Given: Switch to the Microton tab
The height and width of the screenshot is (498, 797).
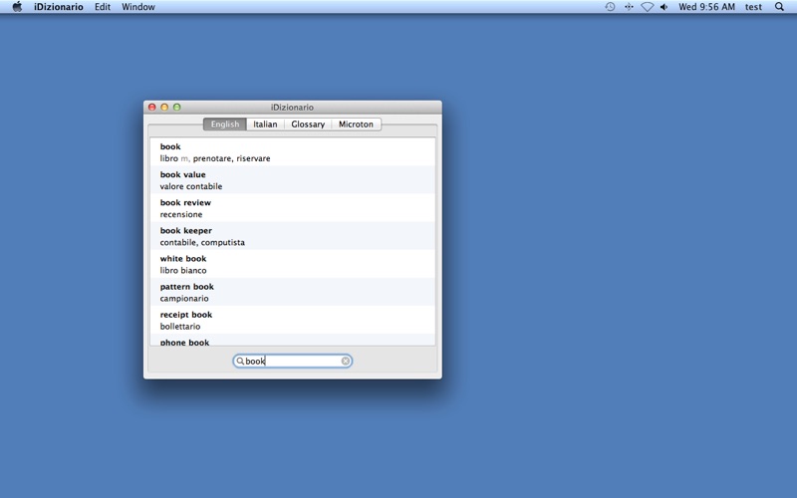Looking at the screenshot, I should point(356,124).
